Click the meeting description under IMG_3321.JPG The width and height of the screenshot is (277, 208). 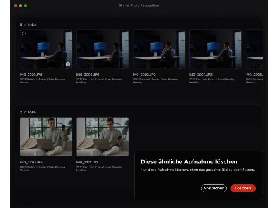(99, 168)
